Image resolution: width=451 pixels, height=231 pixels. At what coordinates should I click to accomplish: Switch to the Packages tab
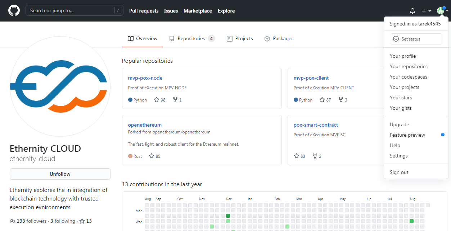[279, 39]
